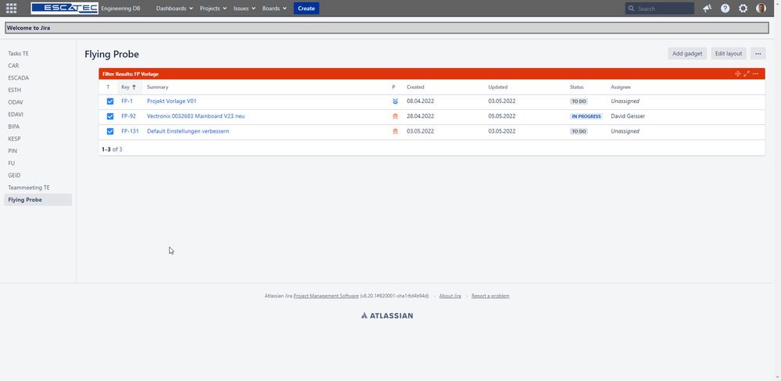
Task: Open Projekt Vorlage V01 summary link
Action: (x=172, y=101)
